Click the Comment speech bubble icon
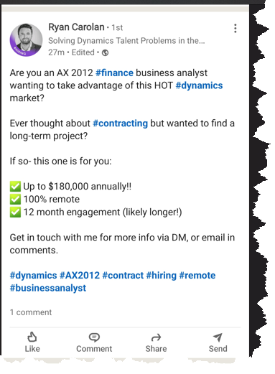Viewport: 275px width, 374px height. pyautogui.click(x=94, y=337)
